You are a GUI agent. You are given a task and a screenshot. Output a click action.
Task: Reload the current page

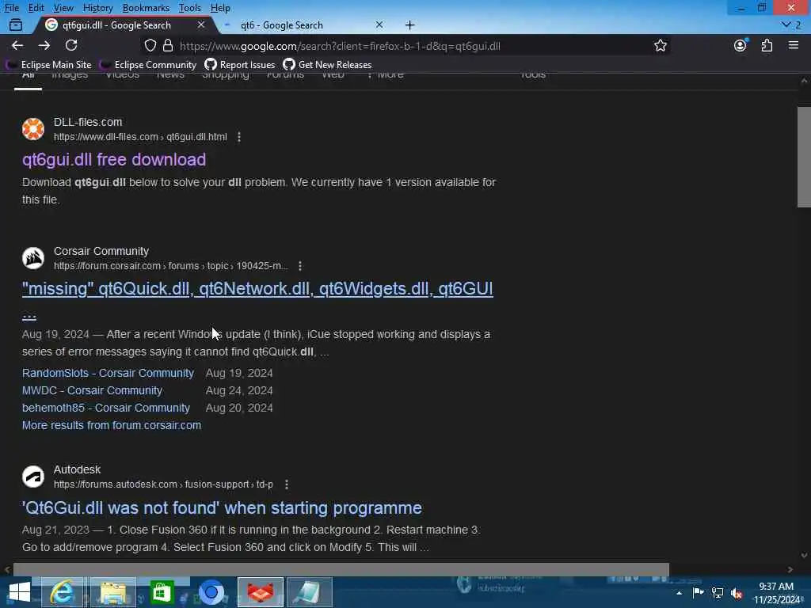click(x=71, y=45)
